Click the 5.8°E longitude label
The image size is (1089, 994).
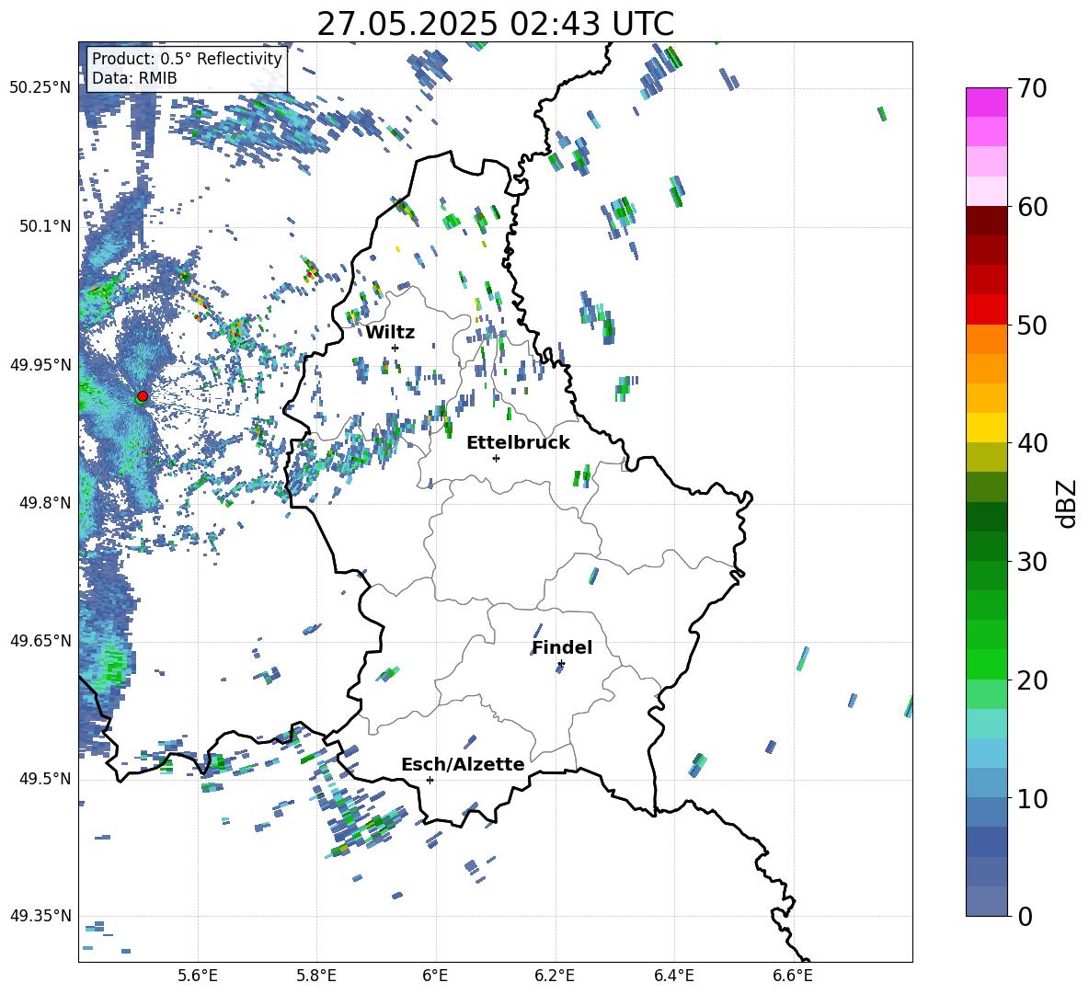coord(316,976)
